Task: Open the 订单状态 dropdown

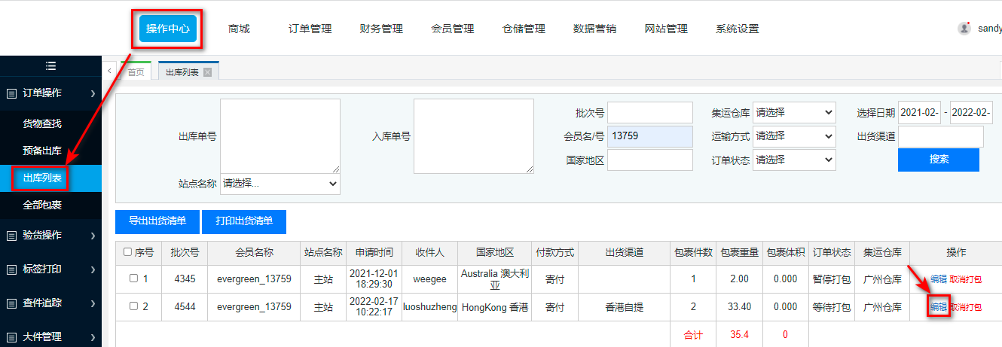Action: tap(794, 160)
